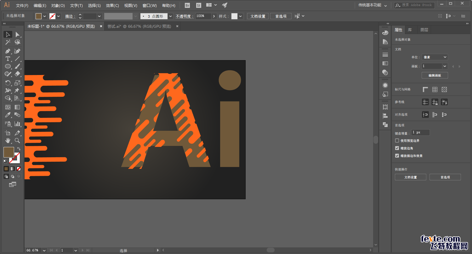This screenshot has height=254, width=472.
Task: Select the Selection (arrow) tool
Action: [x=8, y=34]
